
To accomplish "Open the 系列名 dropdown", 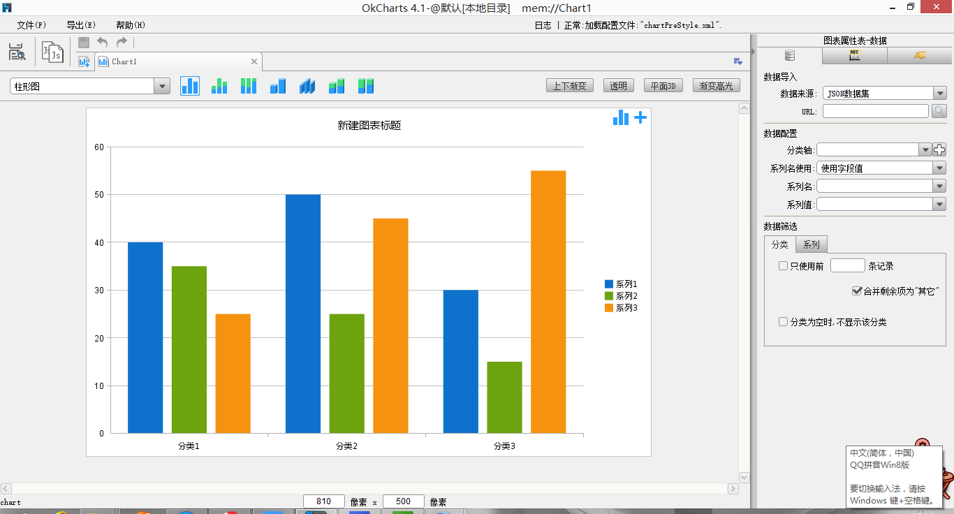I will tap(939, 186).
